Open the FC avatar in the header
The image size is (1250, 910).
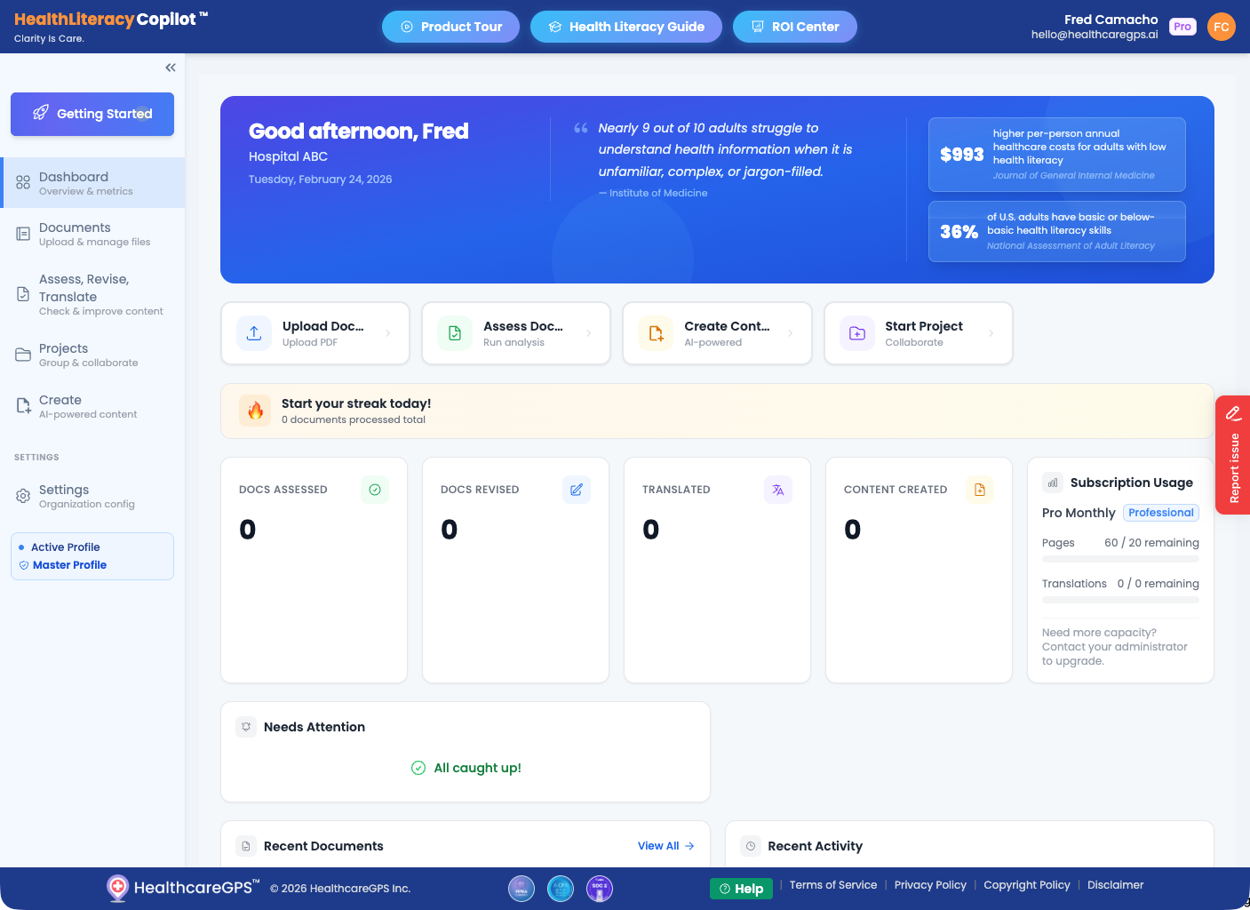(x=1222, y=26)
